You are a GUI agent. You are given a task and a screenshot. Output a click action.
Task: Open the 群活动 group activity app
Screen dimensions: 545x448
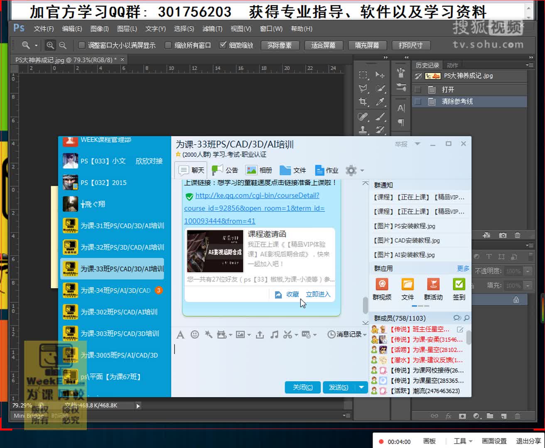pos(433,289)
